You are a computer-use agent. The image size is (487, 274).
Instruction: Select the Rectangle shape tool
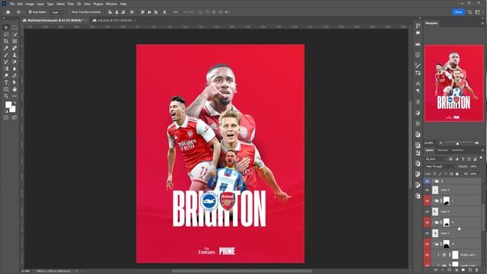[6, 89]
